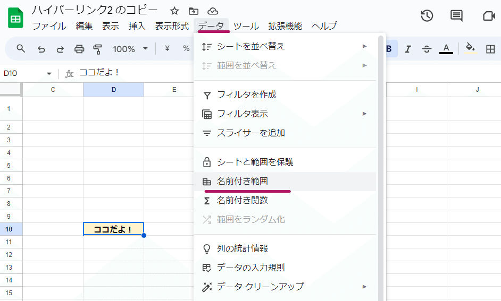
Task: Select the paint format roller
Action: (97, 49)
